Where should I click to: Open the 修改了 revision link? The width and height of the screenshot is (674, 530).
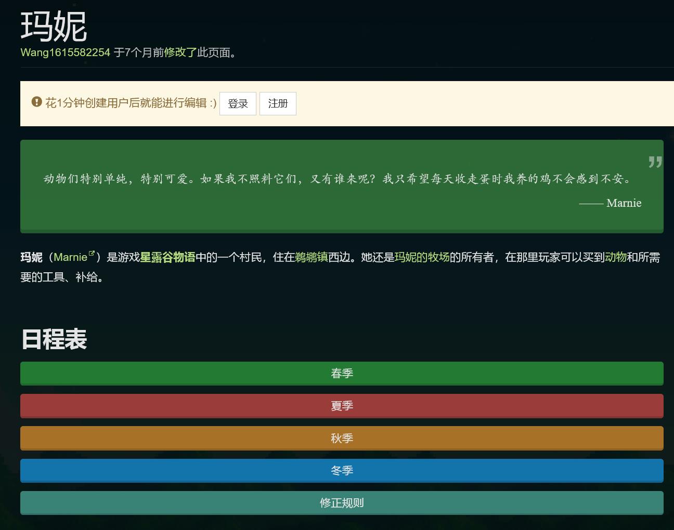(180, 52)
